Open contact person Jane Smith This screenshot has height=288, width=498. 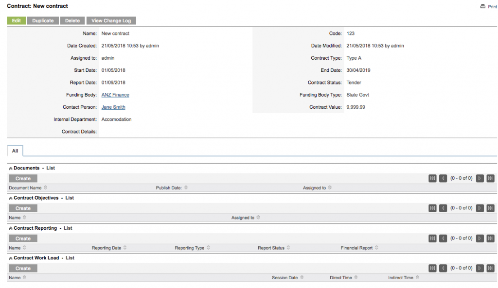[x=113, y=107]
